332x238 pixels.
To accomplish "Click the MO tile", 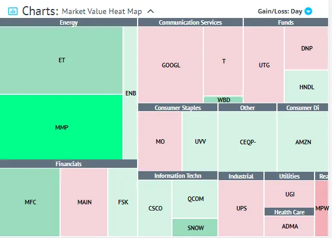I will [160, 141].
